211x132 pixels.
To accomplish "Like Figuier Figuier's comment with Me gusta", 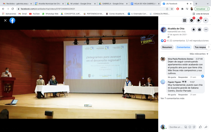I will coord(172,95).
